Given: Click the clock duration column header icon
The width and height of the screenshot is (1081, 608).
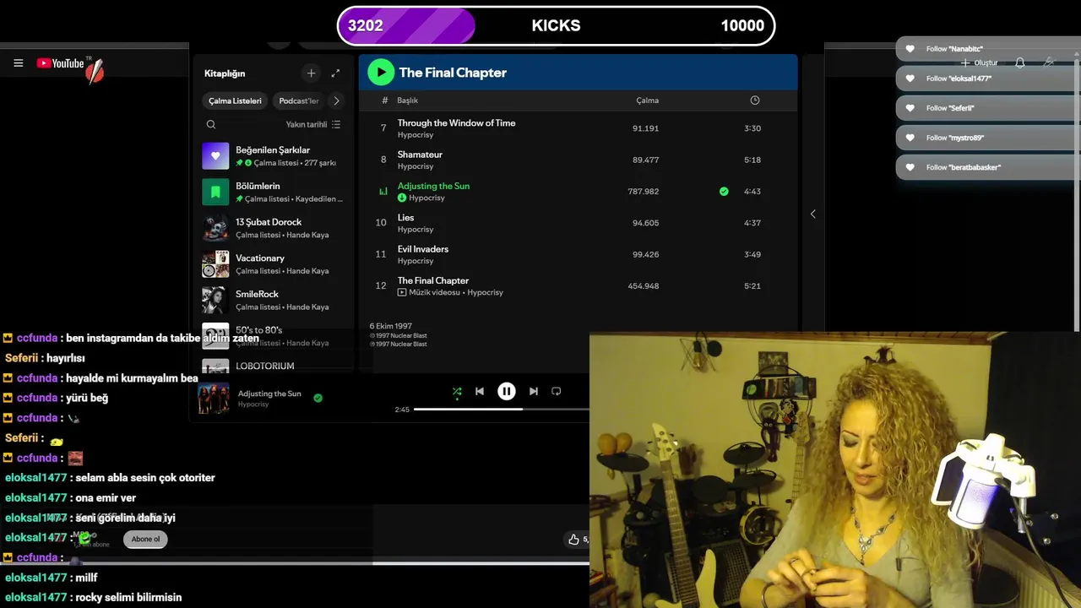Looking at the screenshot, I should point(755,100).
